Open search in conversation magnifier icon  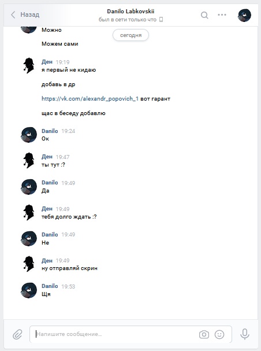[x=204, y=15]
